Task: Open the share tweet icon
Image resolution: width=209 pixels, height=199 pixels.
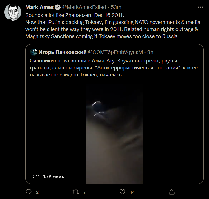Action: pos(171,192)
